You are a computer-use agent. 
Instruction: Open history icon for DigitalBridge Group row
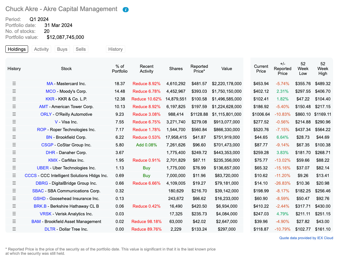tap(14, 183)
